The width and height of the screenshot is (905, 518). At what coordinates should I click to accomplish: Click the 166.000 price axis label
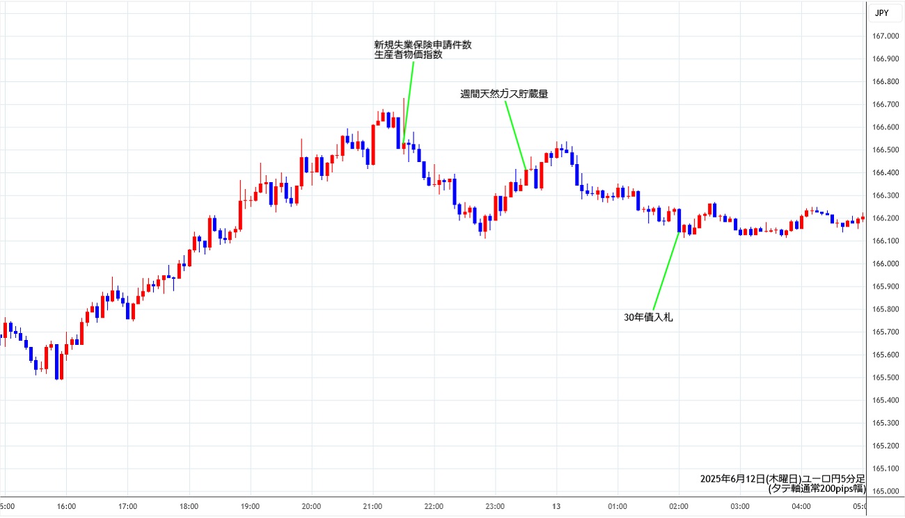coord(886,264)
